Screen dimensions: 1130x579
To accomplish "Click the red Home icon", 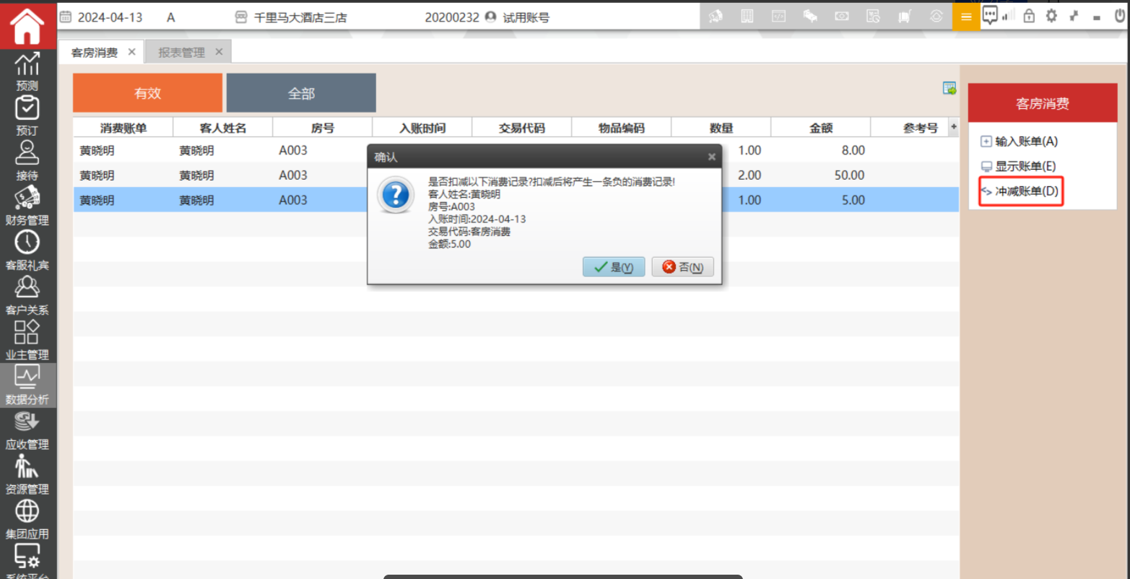I will click(27, 25).
